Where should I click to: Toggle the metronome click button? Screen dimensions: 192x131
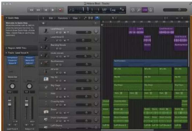coord(151,10)
